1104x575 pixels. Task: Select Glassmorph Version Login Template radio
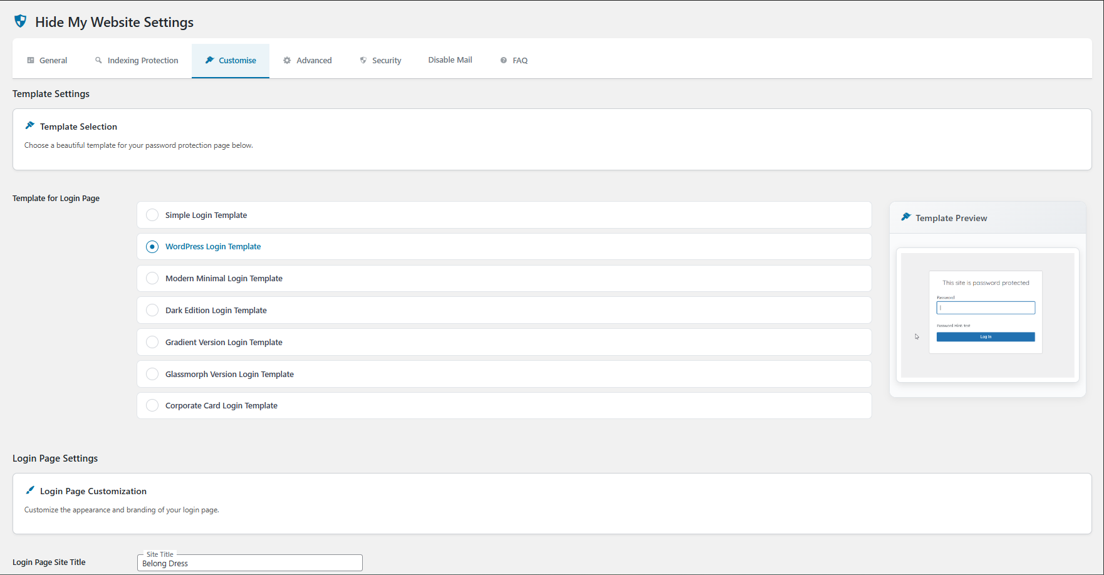pyautogui.click(x=152, y=374)
